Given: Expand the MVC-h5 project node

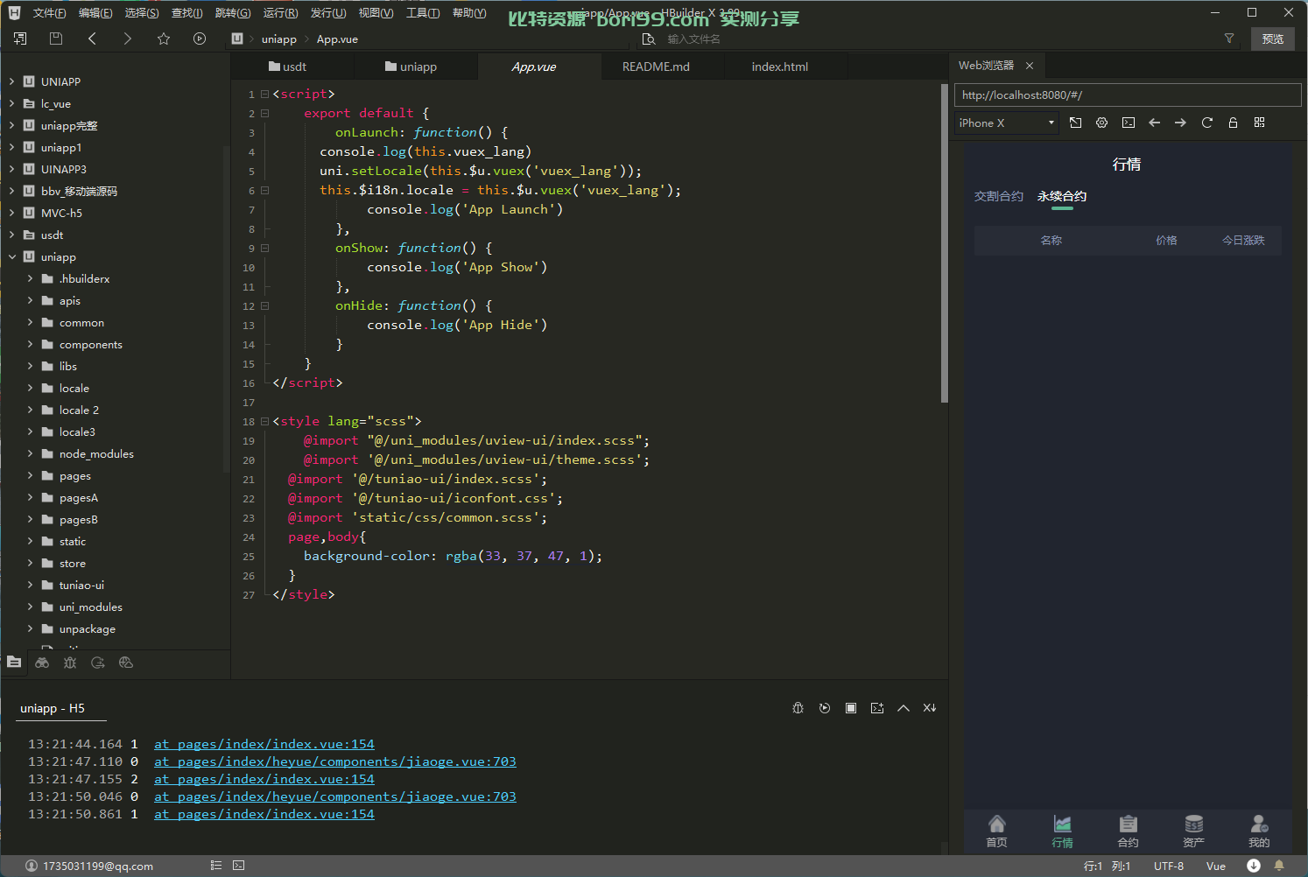Looking at the screenshot, I should pos(11,213).
